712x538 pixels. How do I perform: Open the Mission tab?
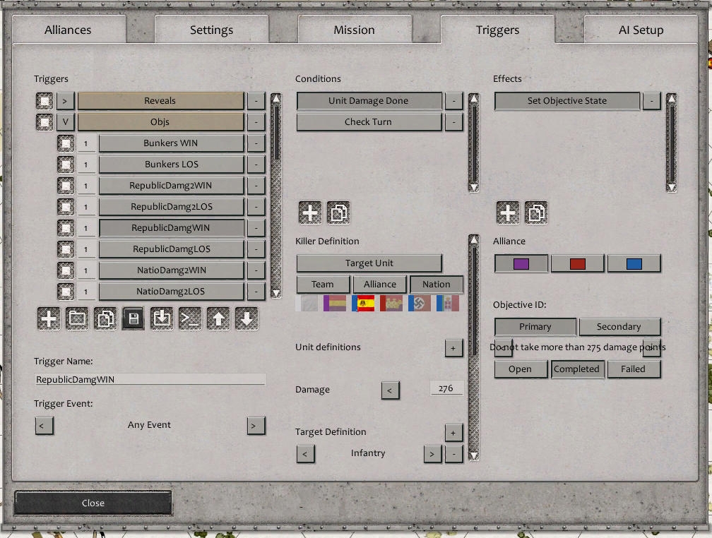pyautogui.click(x=354, y=30)
